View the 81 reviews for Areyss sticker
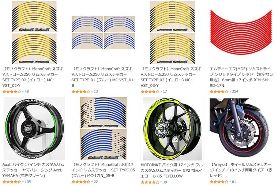The height and width of the screenshot is (186, 278). (234, 182)
